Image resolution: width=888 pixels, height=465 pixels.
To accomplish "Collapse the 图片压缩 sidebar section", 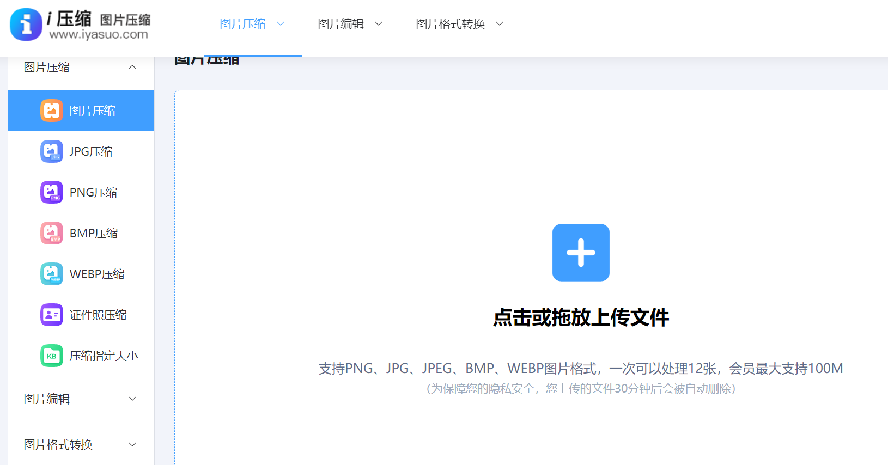I will (x=132, y=67).
